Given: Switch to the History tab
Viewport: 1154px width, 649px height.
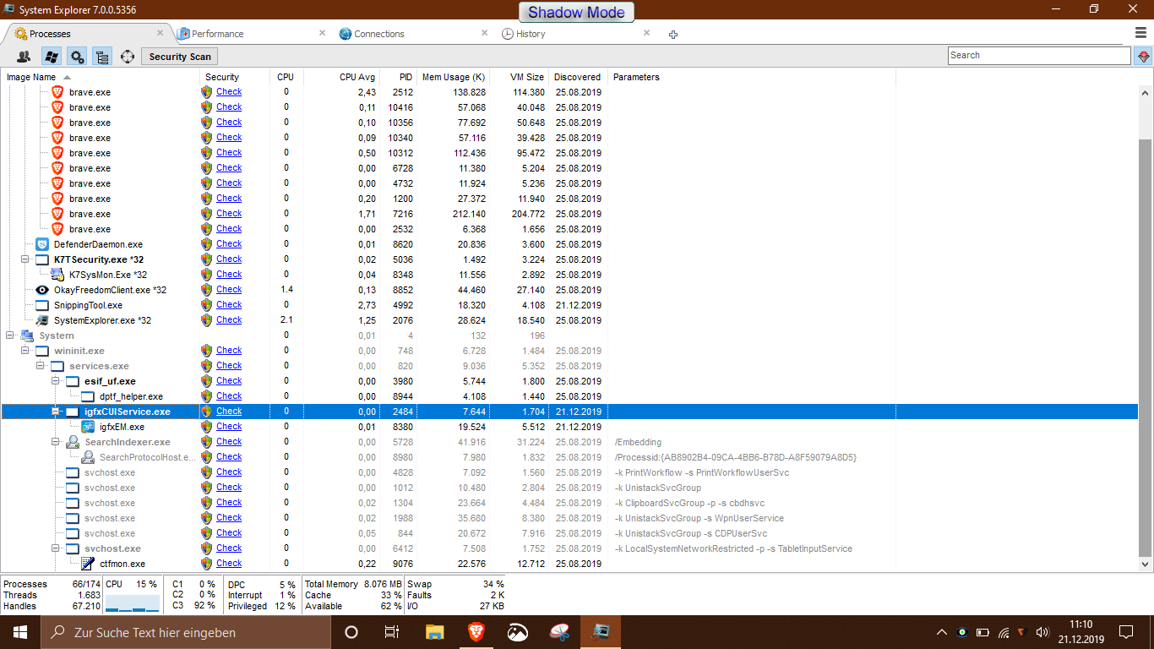Looking at the screenshot, I should pos(531,34).
